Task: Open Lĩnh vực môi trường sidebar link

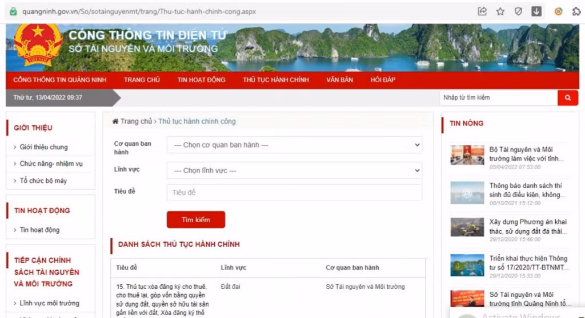Action: pos(49,303)
